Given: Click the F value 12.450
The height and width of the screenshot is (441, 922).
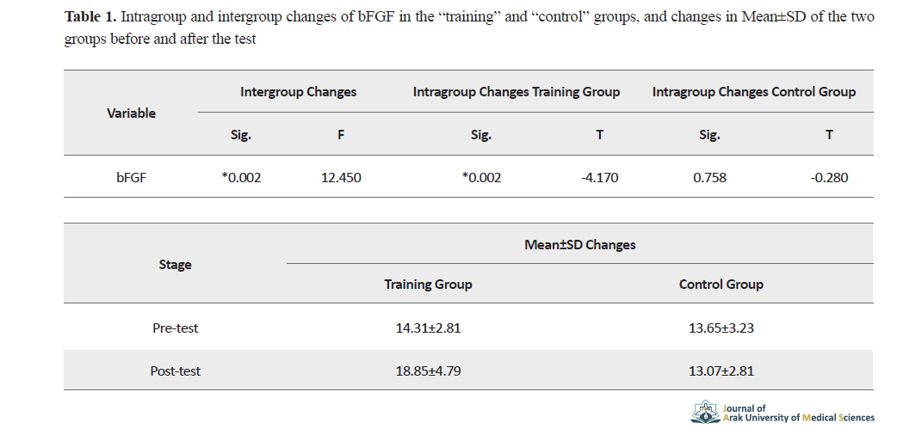Looking at the screenshot, I should [341, 177].
